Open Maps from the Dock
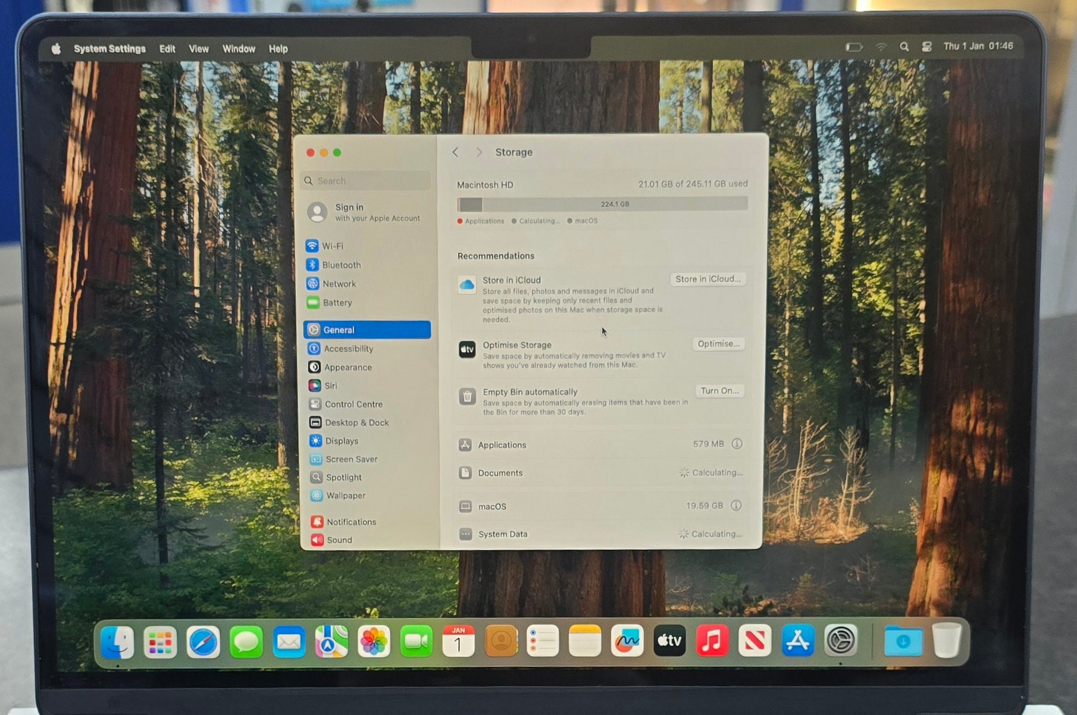 point(331,641)
